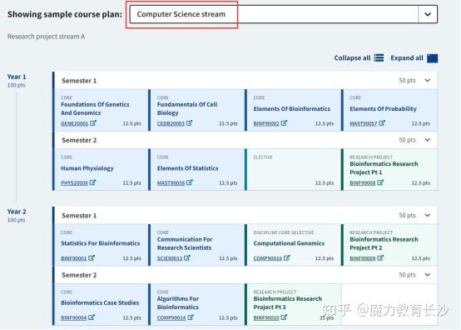This screenshot has height=330, width=461.
Task: Open BINF90010 subject link
Action: pyautogui.click(x=266, y=317)
